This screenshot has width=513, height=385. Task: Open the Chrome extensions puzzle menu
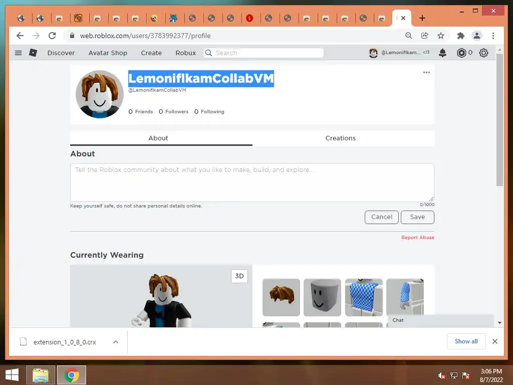point(461,36)
